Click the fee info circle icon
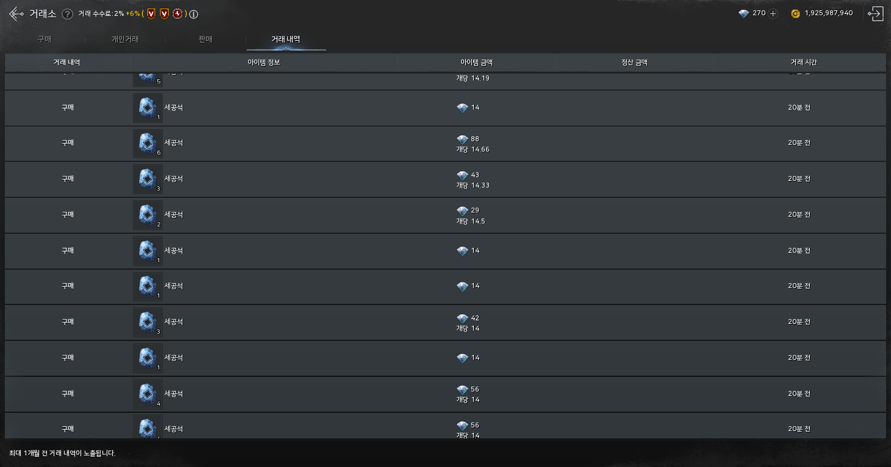The image size is (891, 467). tap(193, 14)
